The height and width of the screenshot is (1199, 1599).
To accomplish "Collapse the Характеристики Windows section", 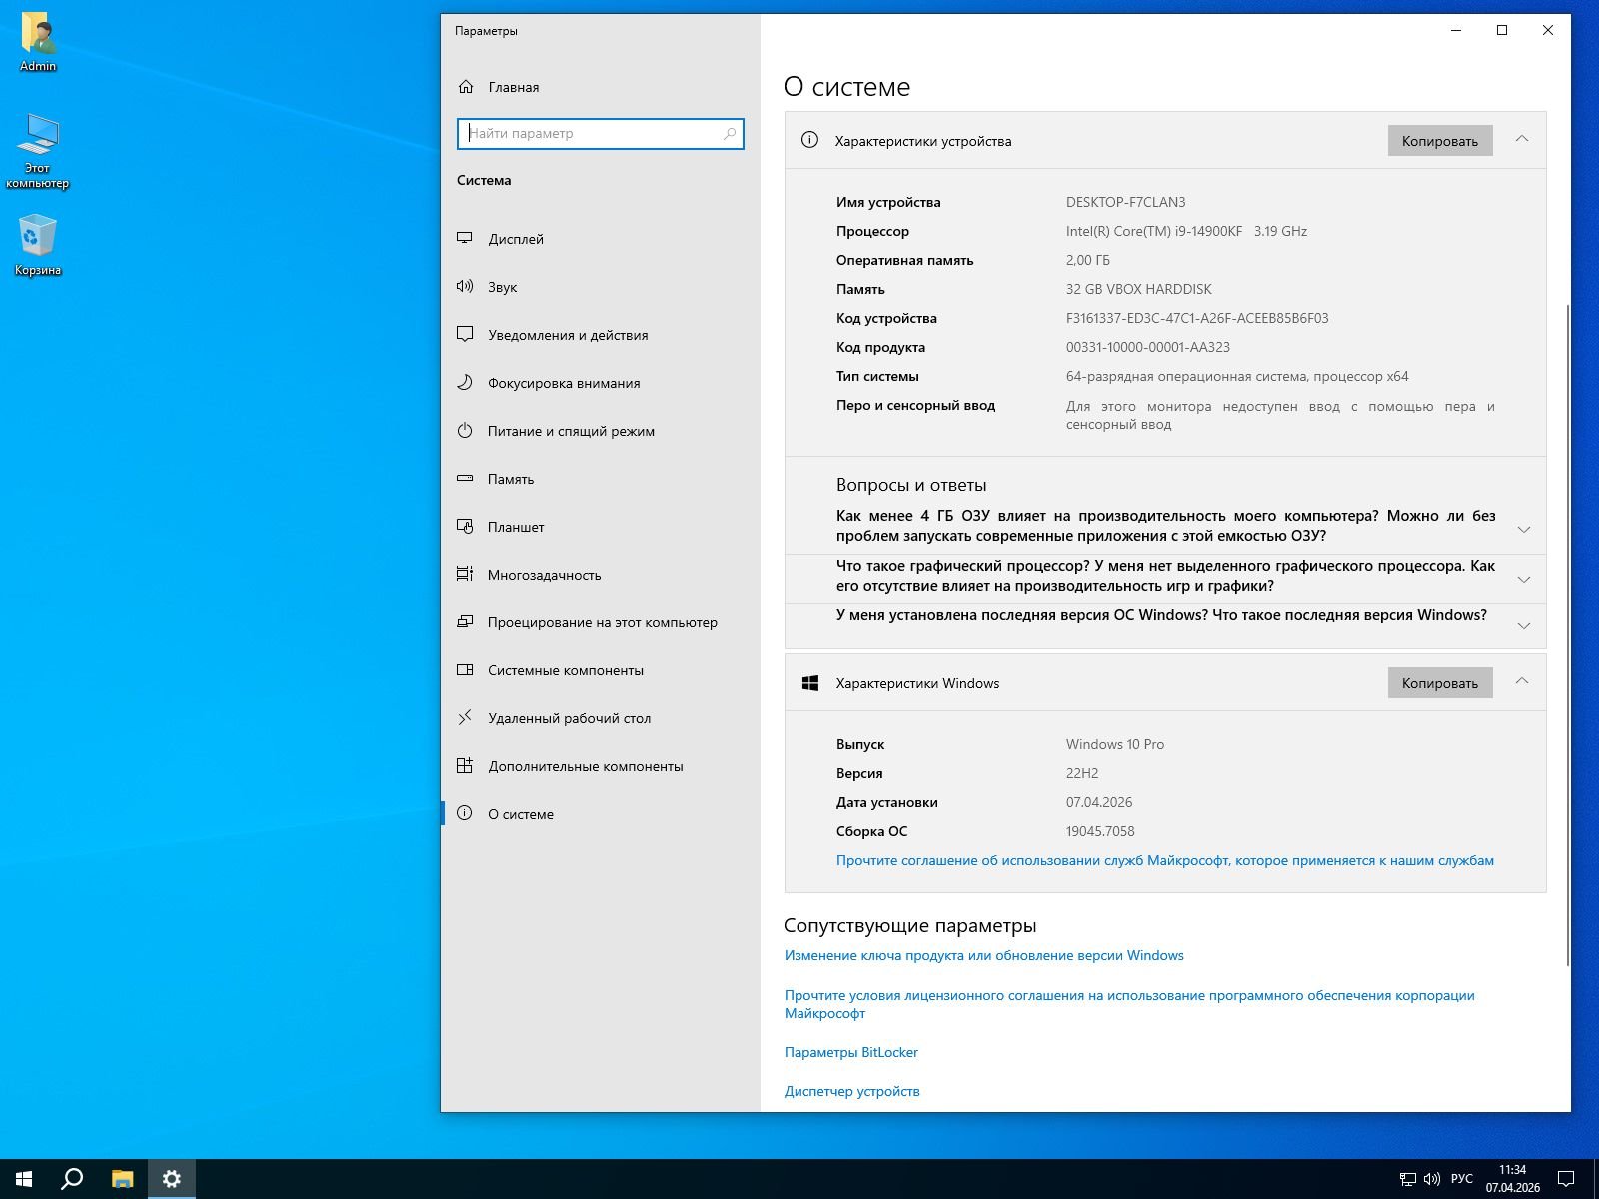I will tap(1522, 682).
